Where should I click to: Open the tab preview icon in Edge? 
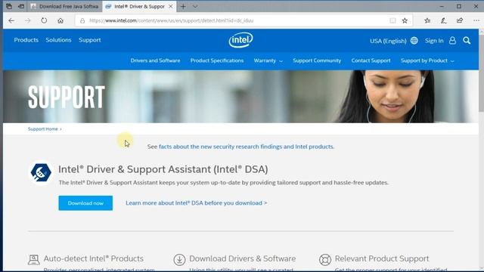pos(9,6)
